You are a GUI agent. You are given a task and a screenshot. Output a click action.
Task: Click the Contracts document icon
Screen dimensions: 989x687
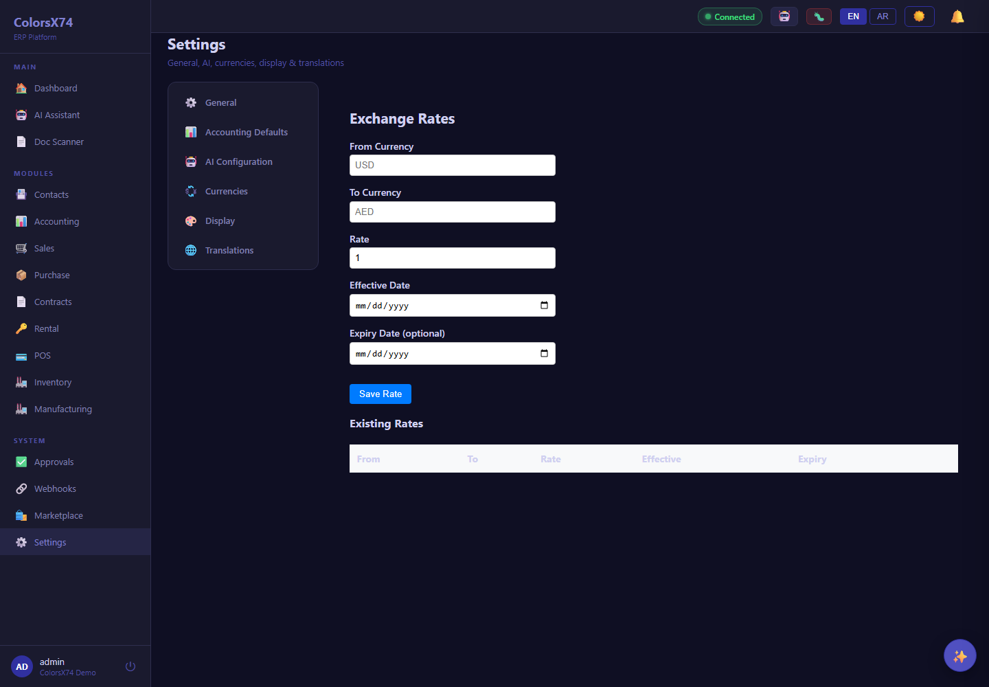point(21,302)
